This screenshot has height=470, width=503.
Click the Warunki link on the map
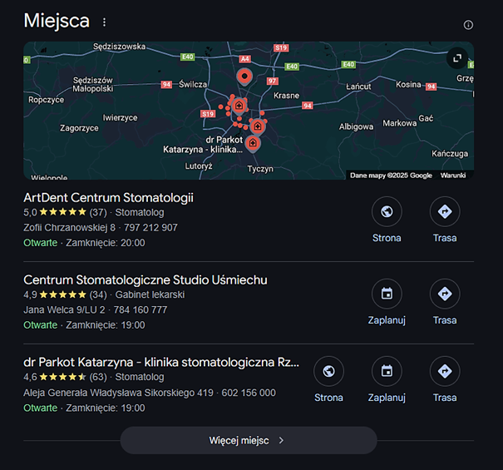(453, 176)
